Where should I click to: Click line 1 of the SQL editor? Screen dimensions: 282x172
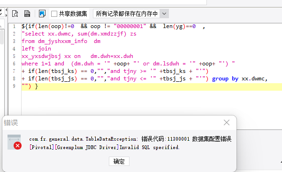[113, 26]
